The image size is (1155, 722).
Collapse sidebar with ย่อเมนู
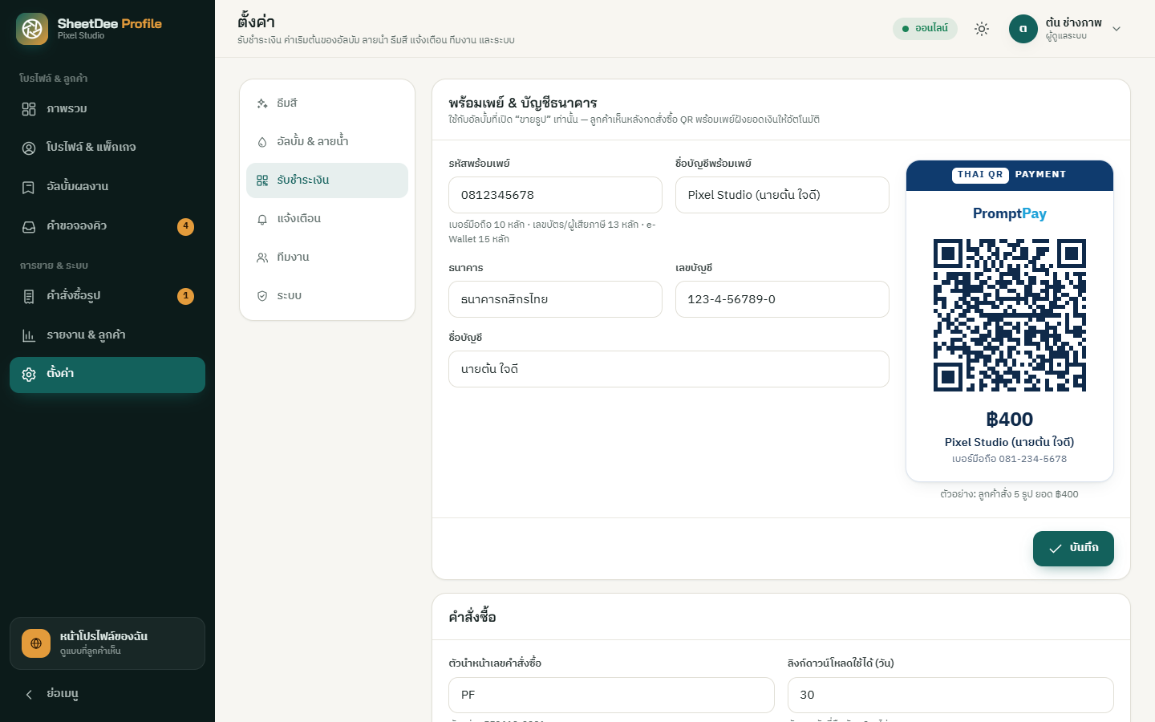[107, 694]
